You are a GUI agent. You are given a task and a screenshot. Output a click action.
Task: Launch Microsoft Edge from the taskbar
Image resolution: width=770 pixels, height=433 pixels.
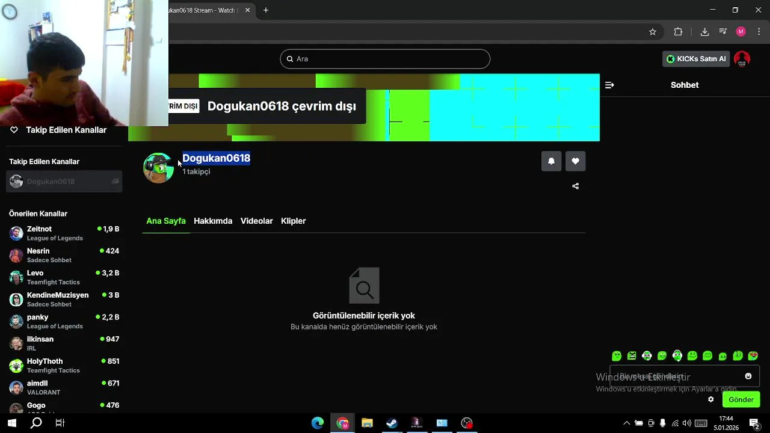(x=318, y=423)
